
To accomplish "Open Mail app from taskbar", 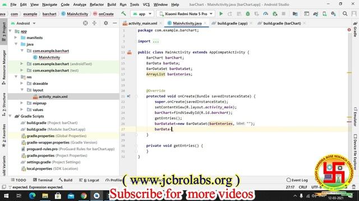I will pos(71,196).
